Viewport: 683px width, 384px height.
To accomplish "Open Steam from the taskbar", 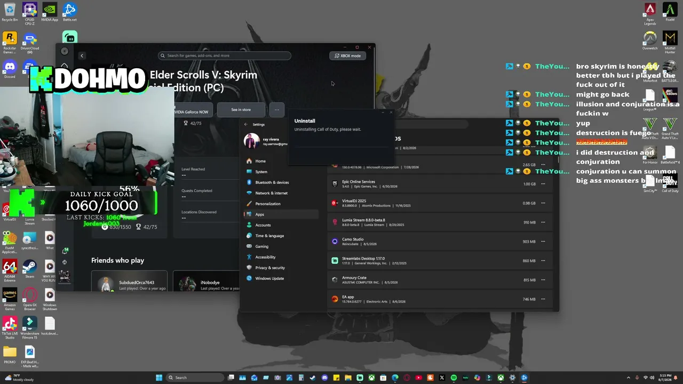I will (313, 378).
